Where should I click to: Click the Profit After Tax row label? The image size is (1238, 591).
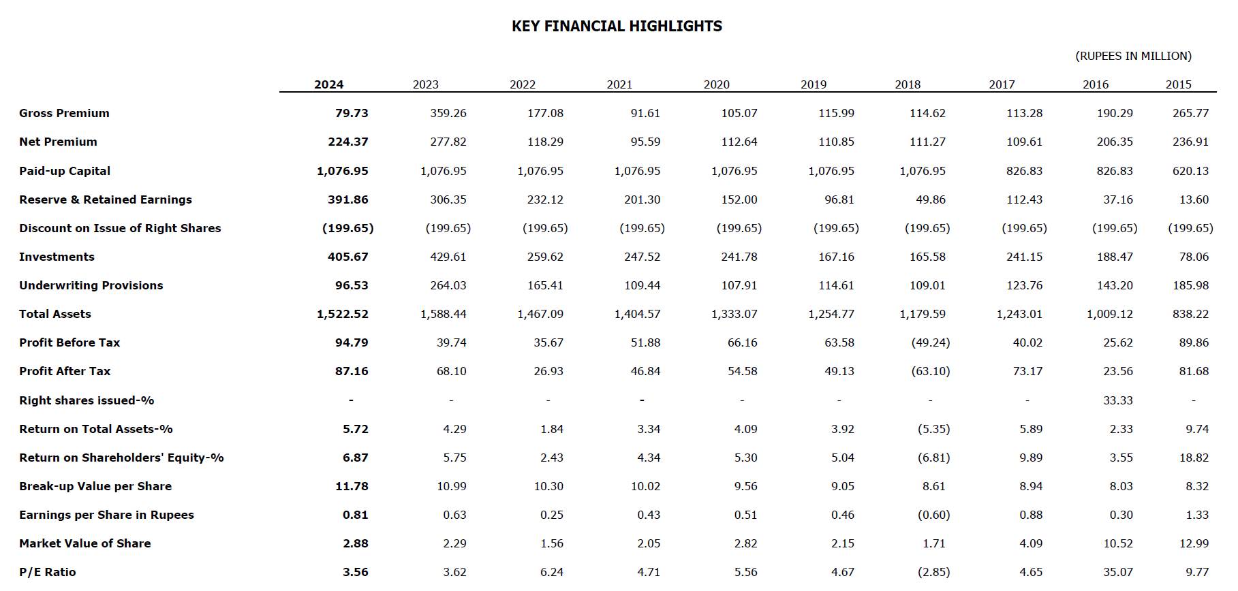click(65, 371)
